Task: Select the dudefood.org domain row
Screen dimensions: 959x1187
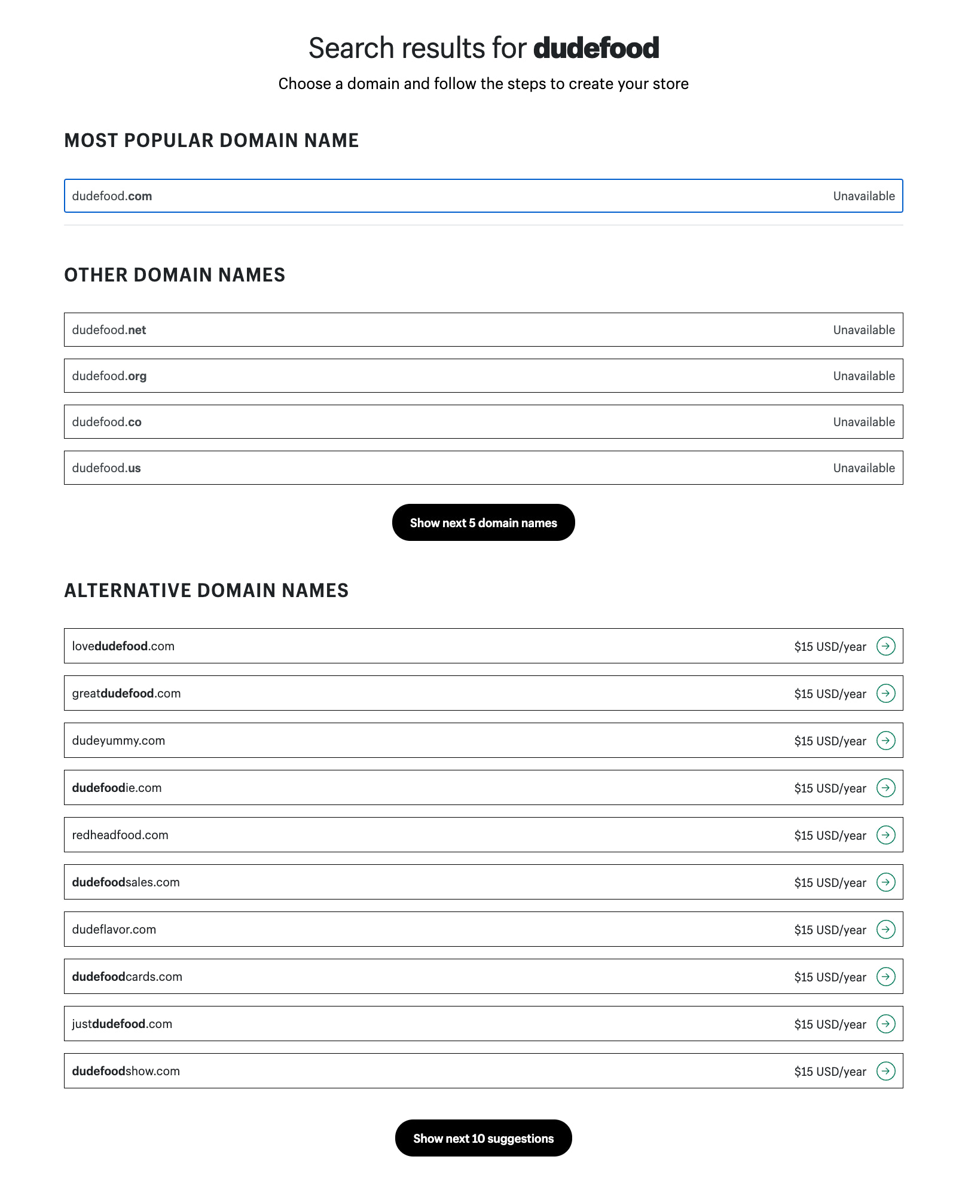Action: click(x=483, y=376)
